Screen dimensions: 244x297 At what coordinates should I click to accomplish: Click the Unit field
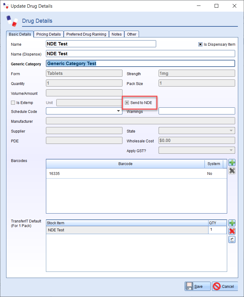coord(89,103)
